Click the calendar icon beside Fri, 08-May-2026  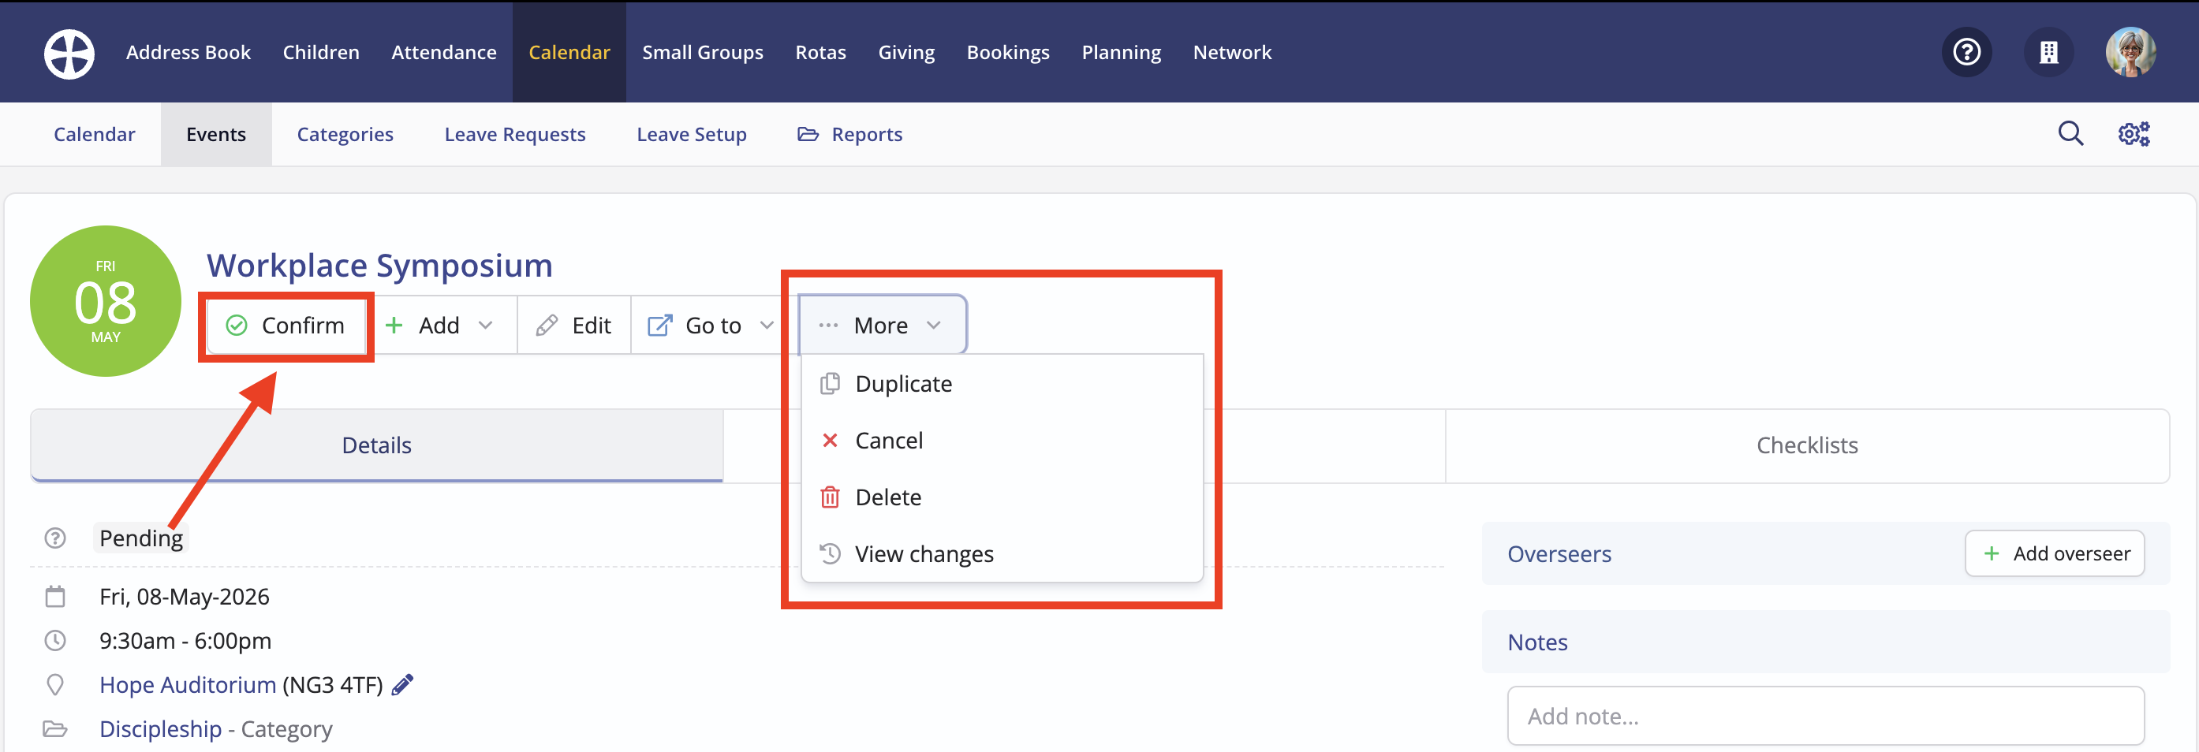[x=55, y=596]
